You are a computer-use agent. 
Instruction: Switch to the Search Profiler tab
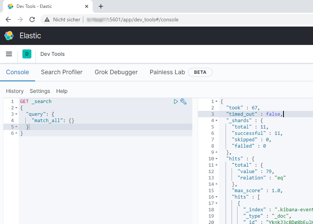pyautogui.click(x=62, y=72)
